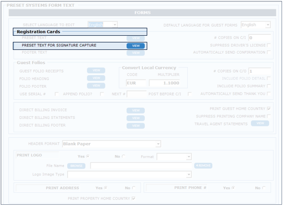Click VIEW next to Direct Billing Statements

pyautogui.click(x=135, y=118)
